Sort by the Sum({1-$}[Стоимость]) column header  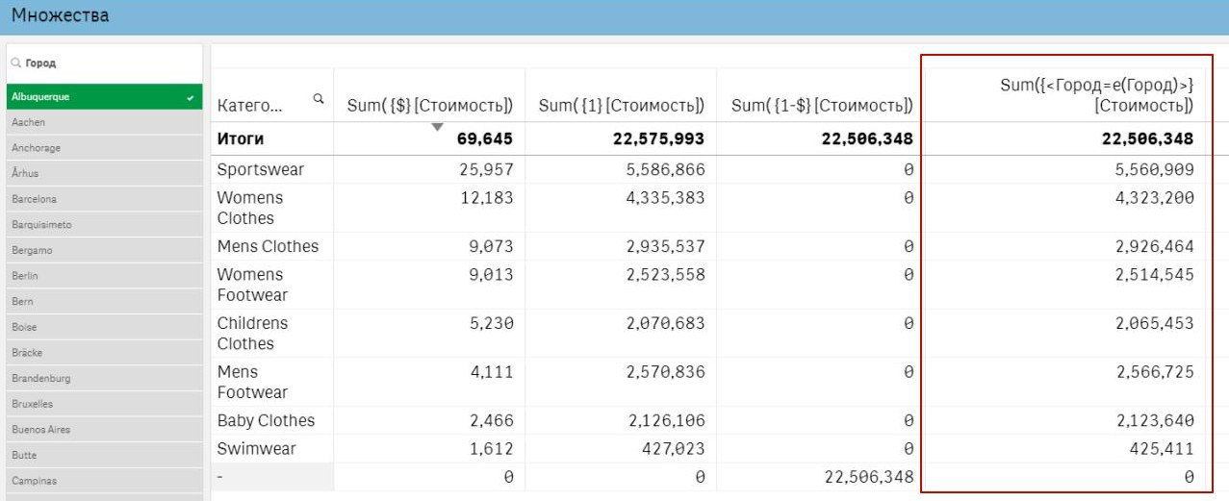click(822, 105)
